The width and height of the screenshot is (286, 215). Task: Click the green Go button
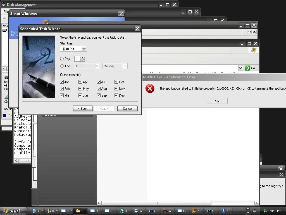point(250,68)
